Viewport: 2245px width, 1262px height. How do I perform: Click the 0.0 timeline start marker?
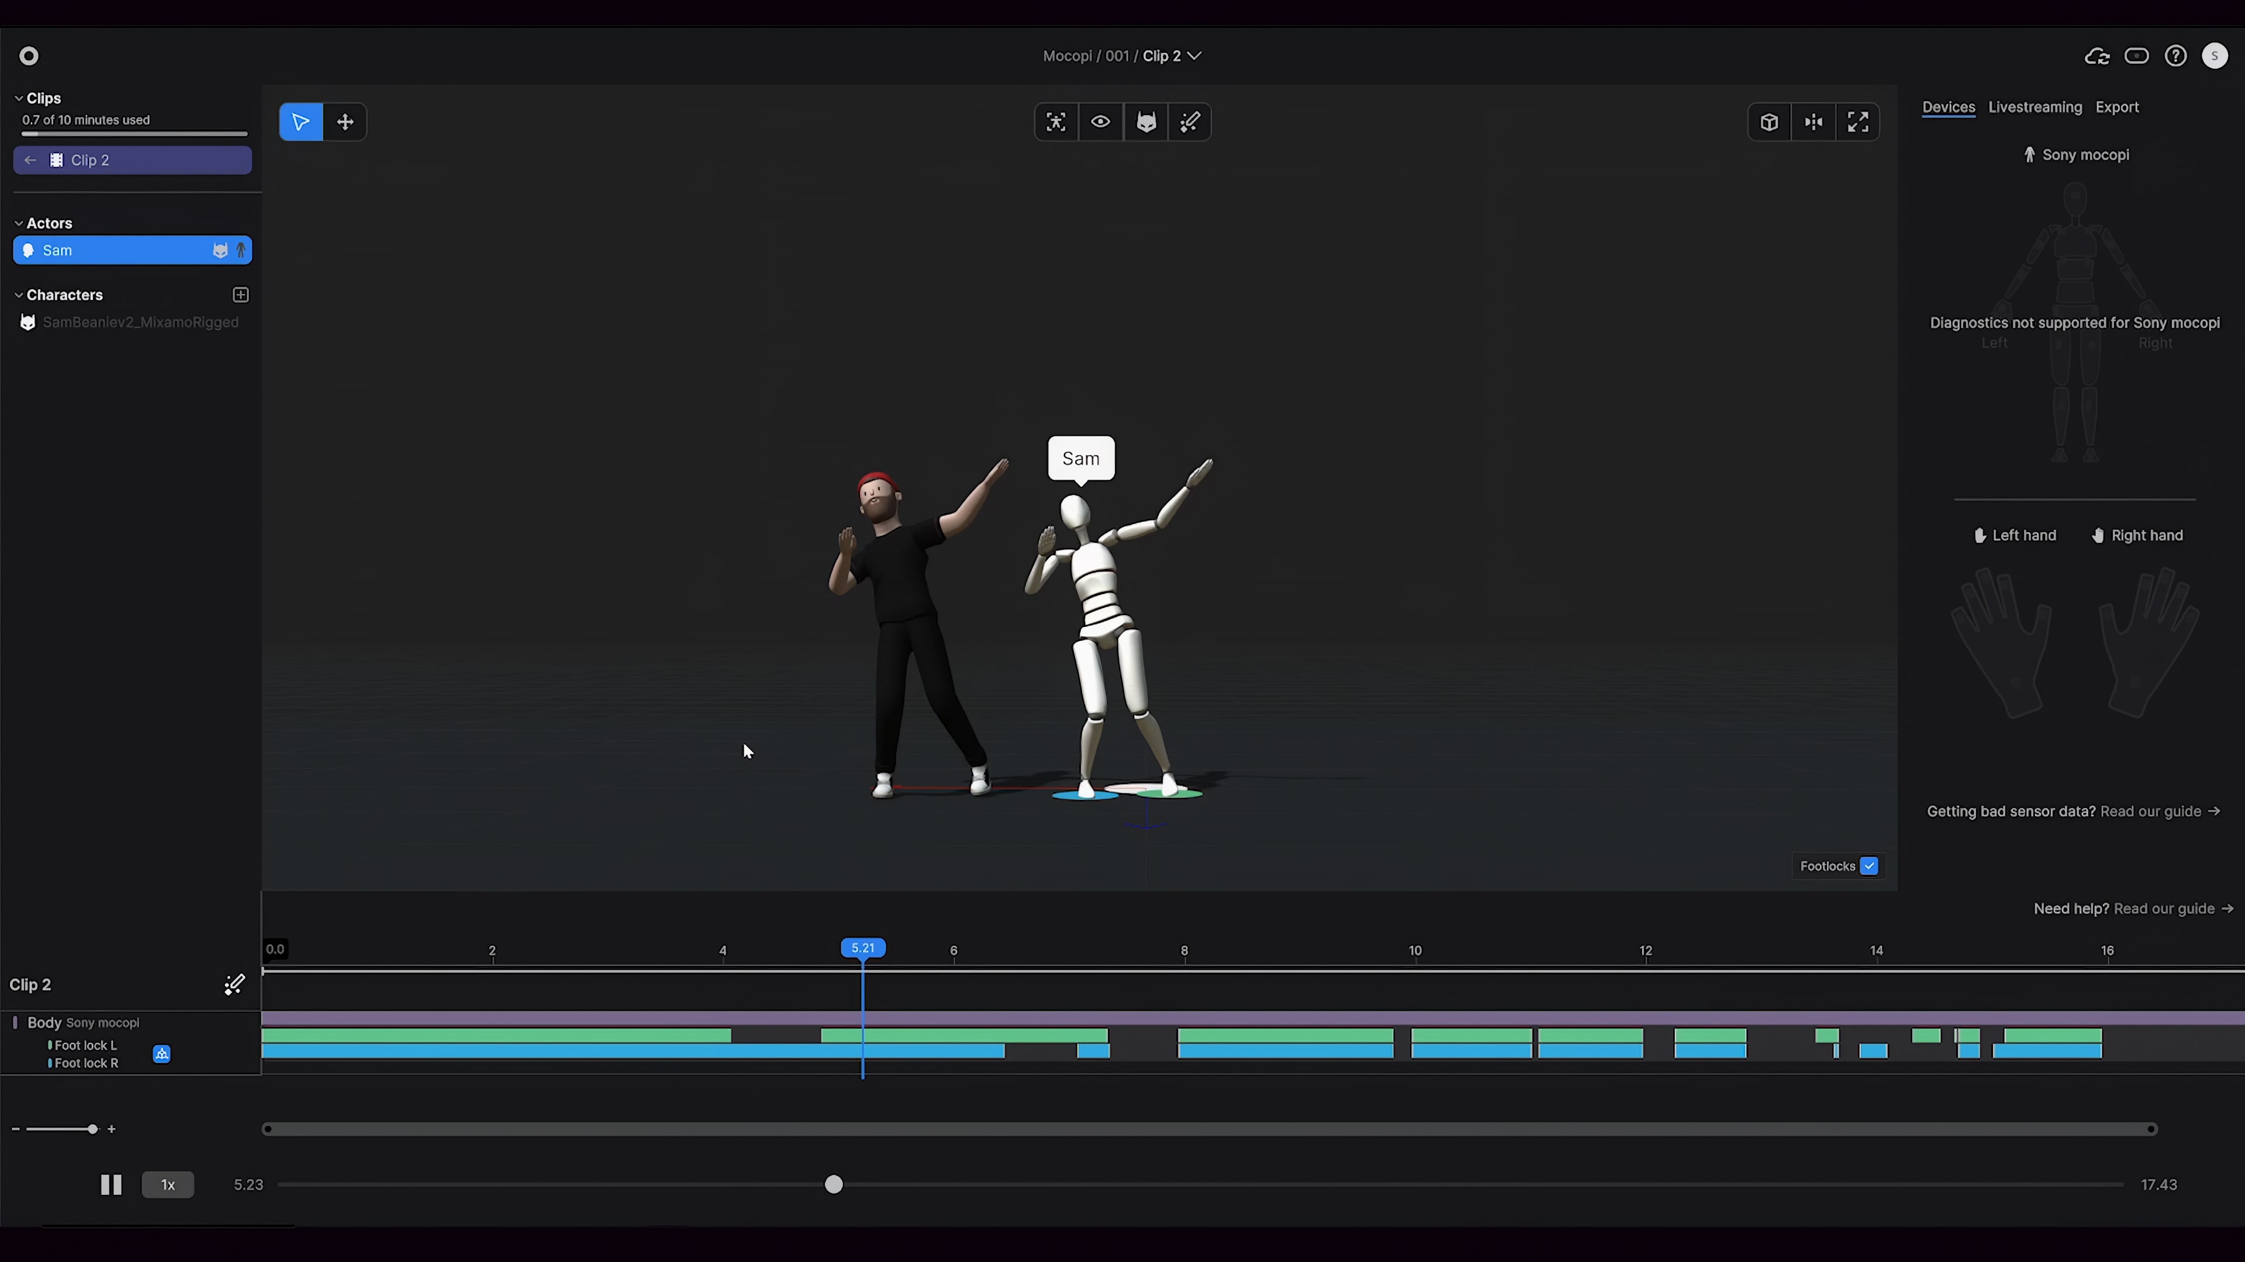click(x=275, y=949)
